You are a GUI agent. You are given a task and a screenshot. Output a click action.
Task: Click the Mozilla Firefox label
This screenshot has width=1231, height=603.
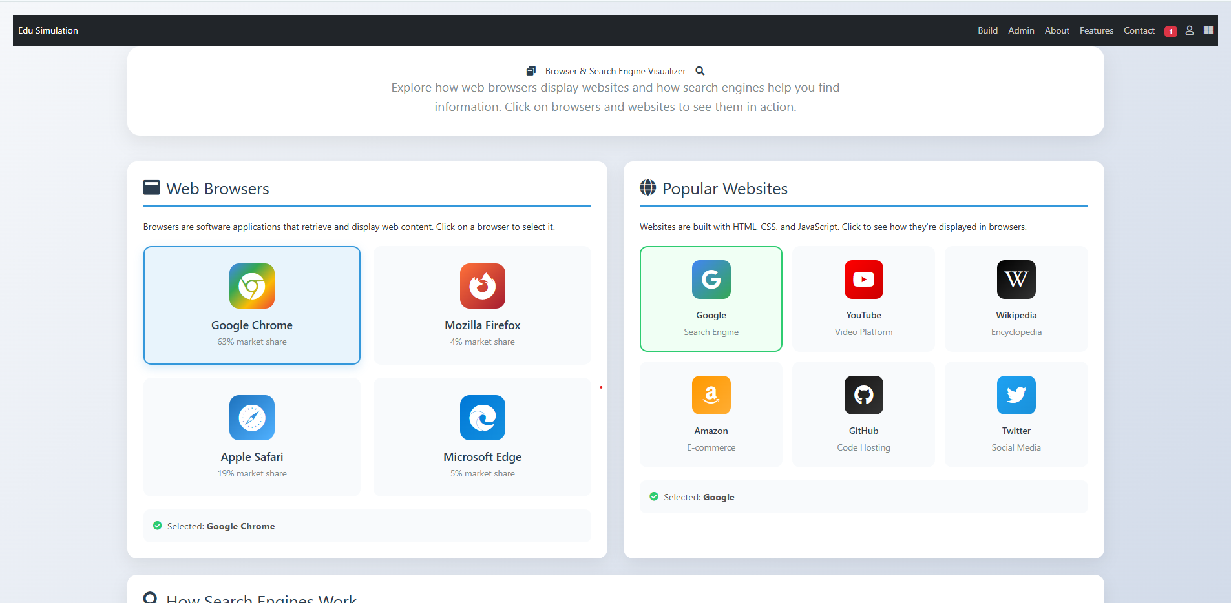pos(483,325)
